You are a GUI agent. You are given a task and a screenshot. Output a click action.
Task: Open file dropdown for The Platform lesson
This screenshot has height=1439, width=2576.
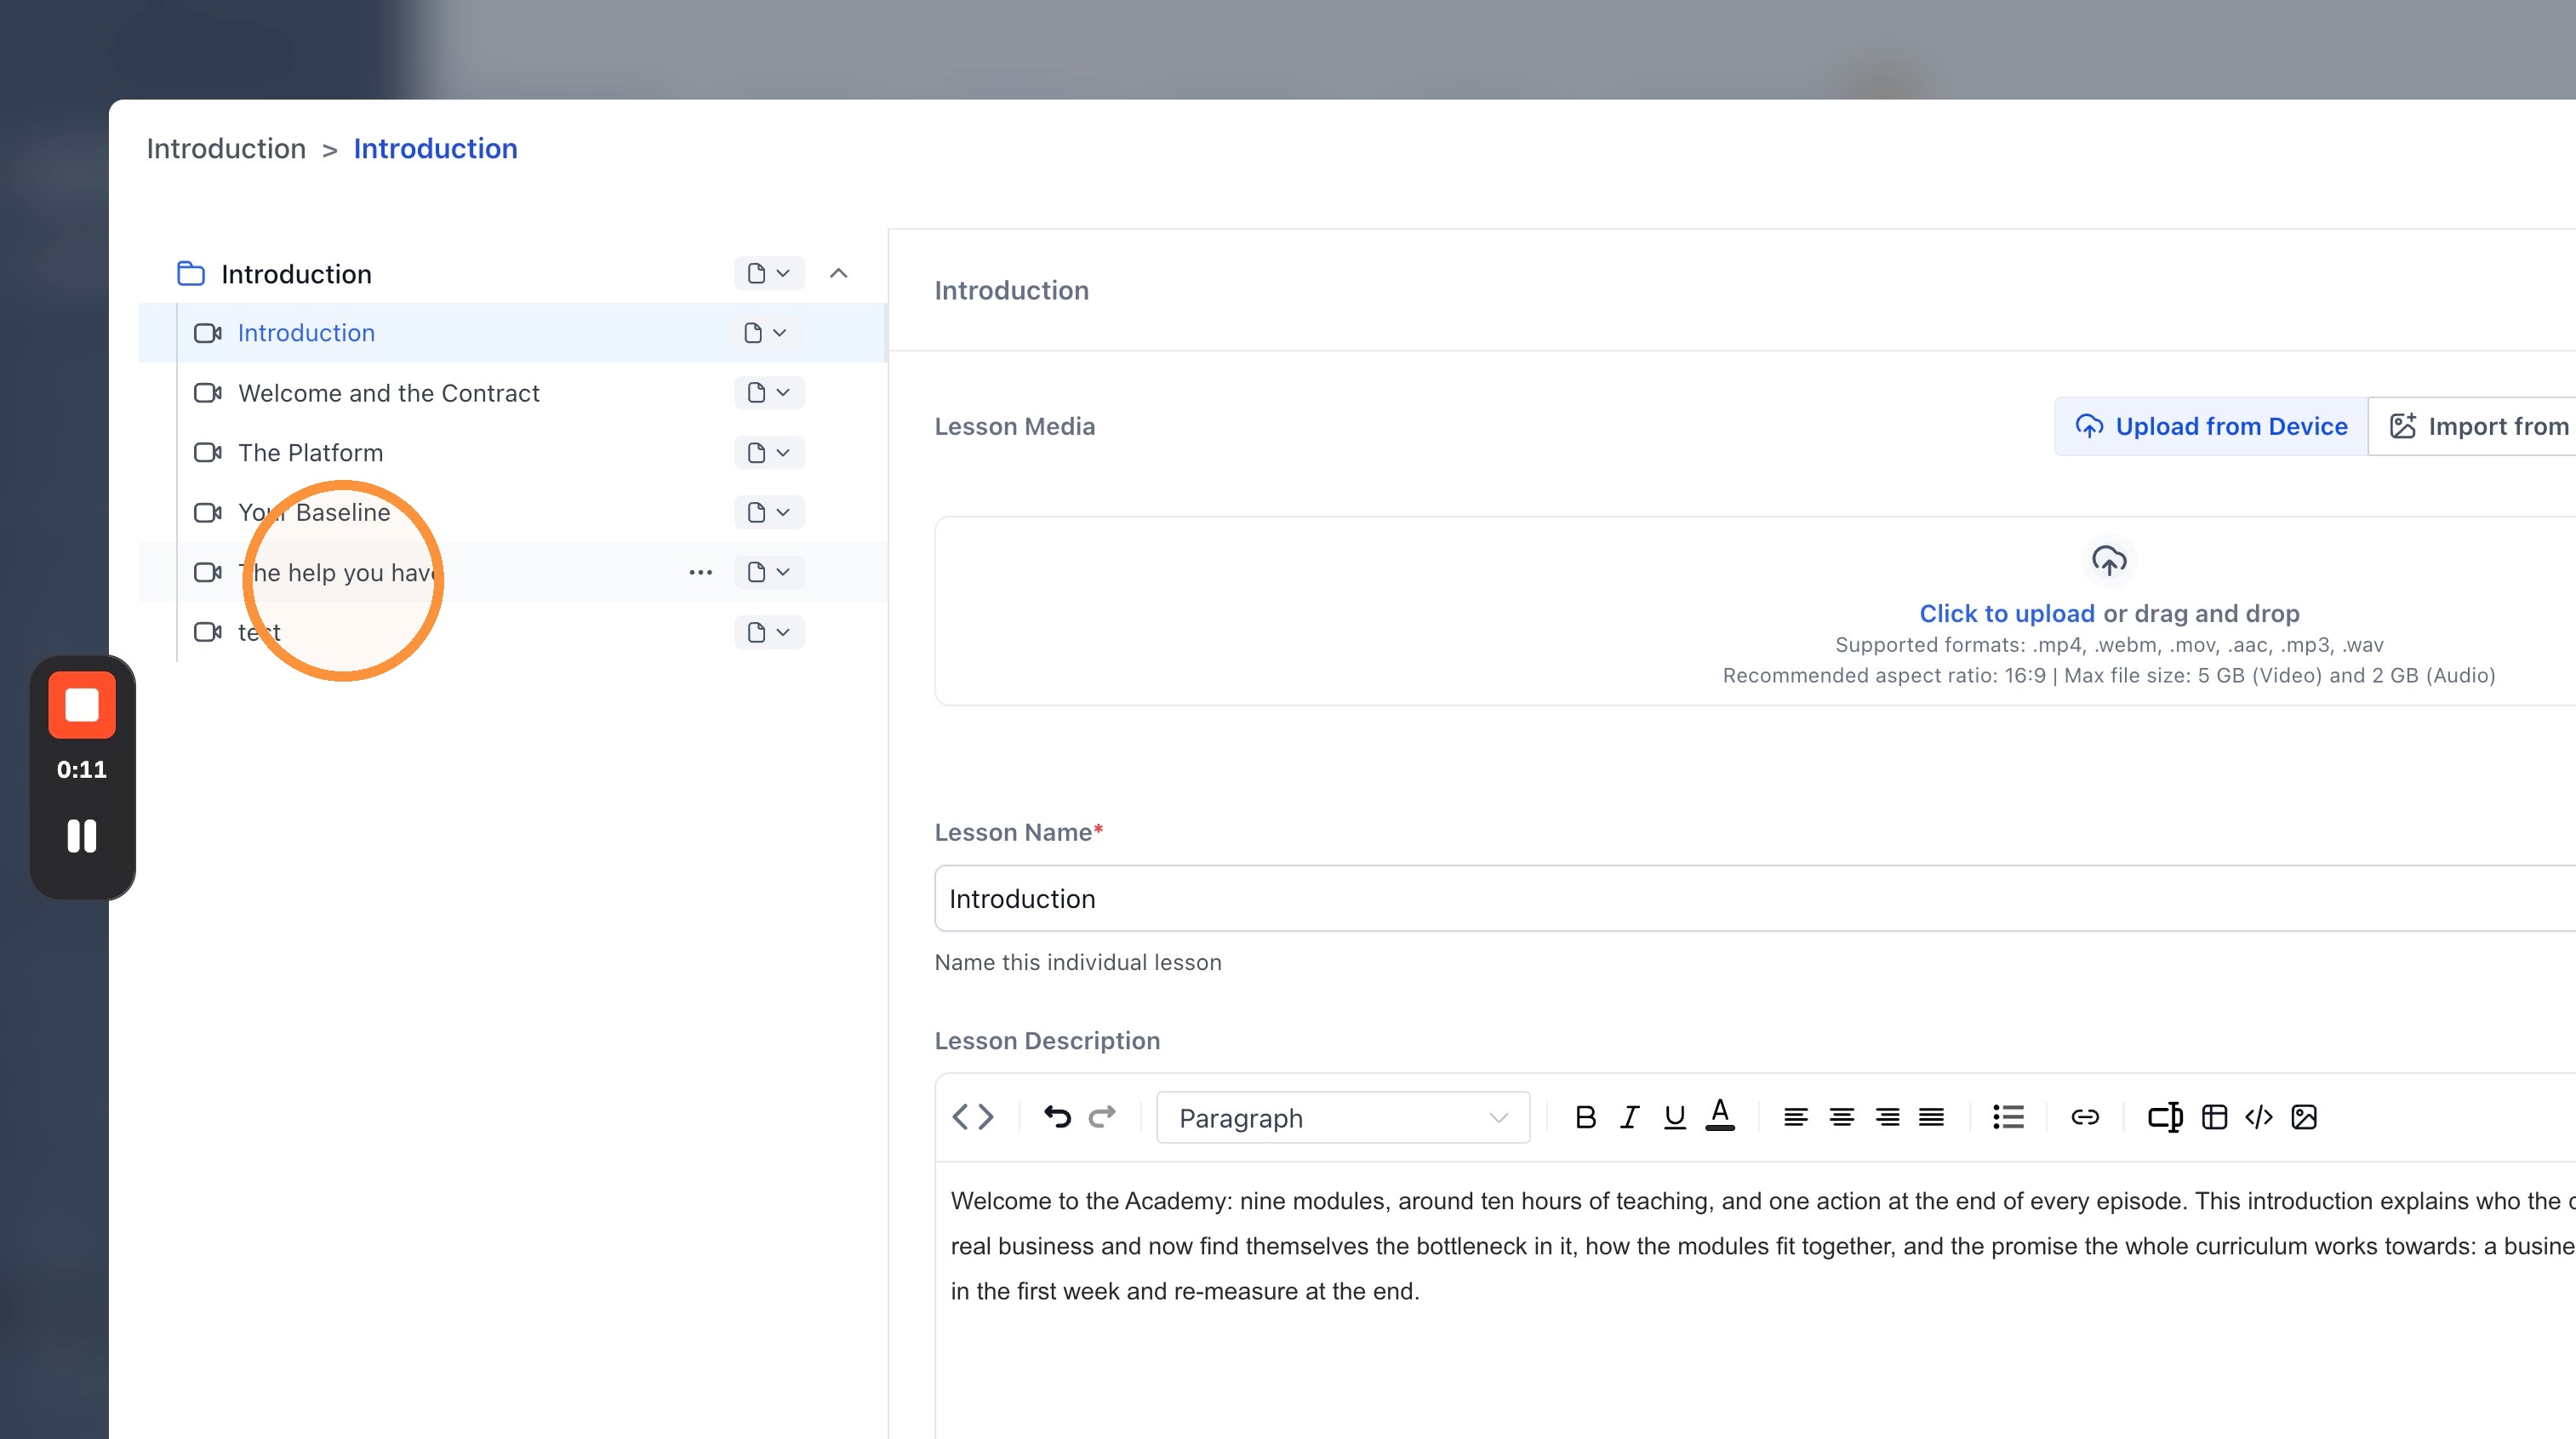click(769, 453)
